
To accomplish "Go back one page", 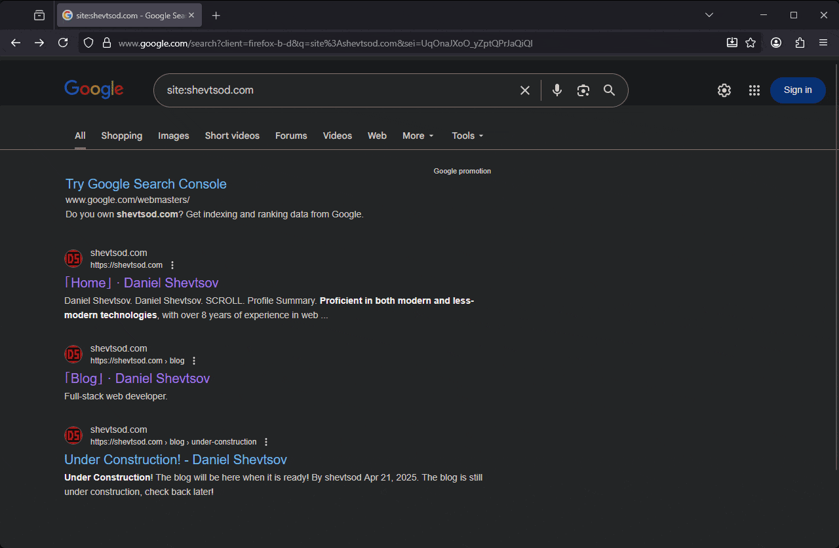I will 16,43.
